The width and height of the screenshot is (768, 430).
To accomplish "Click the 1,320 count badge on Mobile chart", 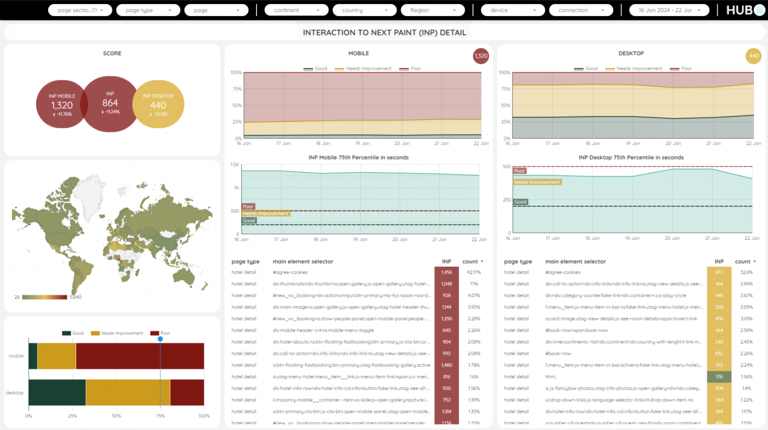I will (x=480, y=56).
